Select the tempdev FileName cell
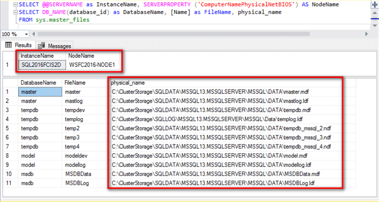The width and height of the screenshot is (379, 202). tap(84, 110)
